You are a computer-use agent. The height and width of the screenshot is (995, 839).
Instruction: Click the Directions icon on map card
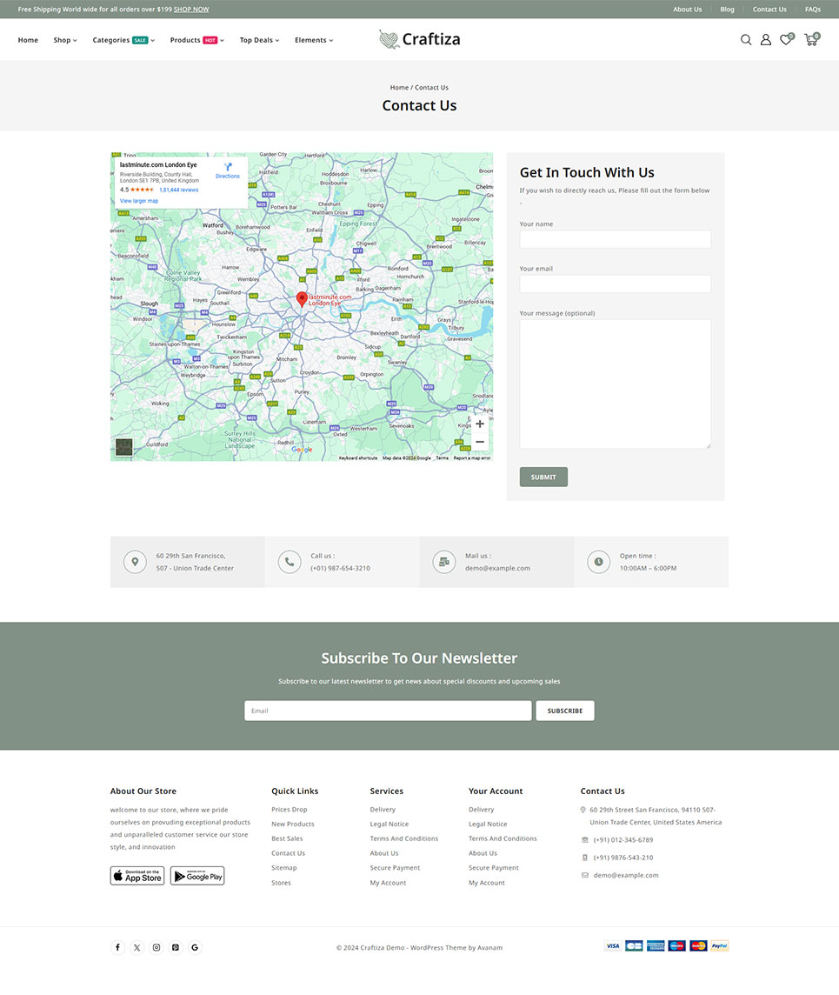(228, 170)
